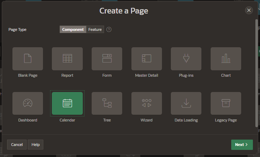Select the Wizard steps icon

click(147, 103)
